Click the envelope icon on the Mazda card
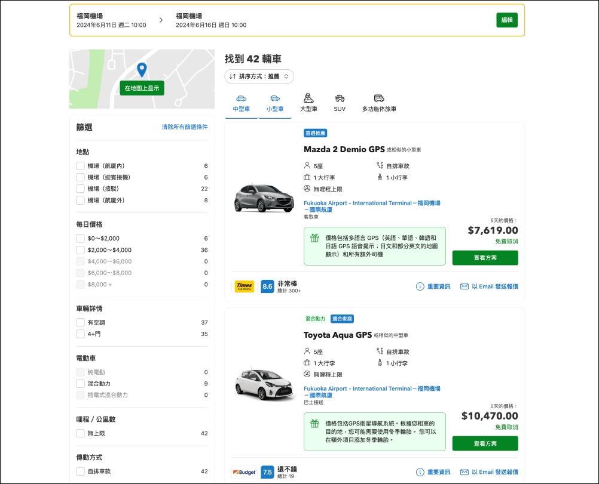This screenshot has height=484, width=599. [x=464, y=286]
